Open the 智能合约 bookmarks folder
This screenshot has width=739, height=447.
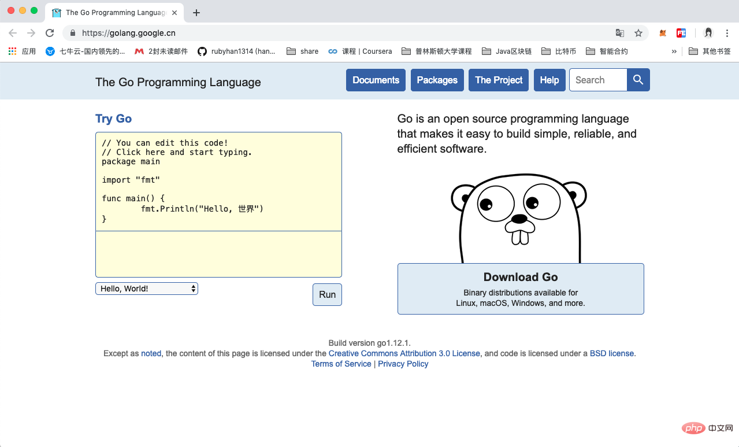[x=607, y=51]
